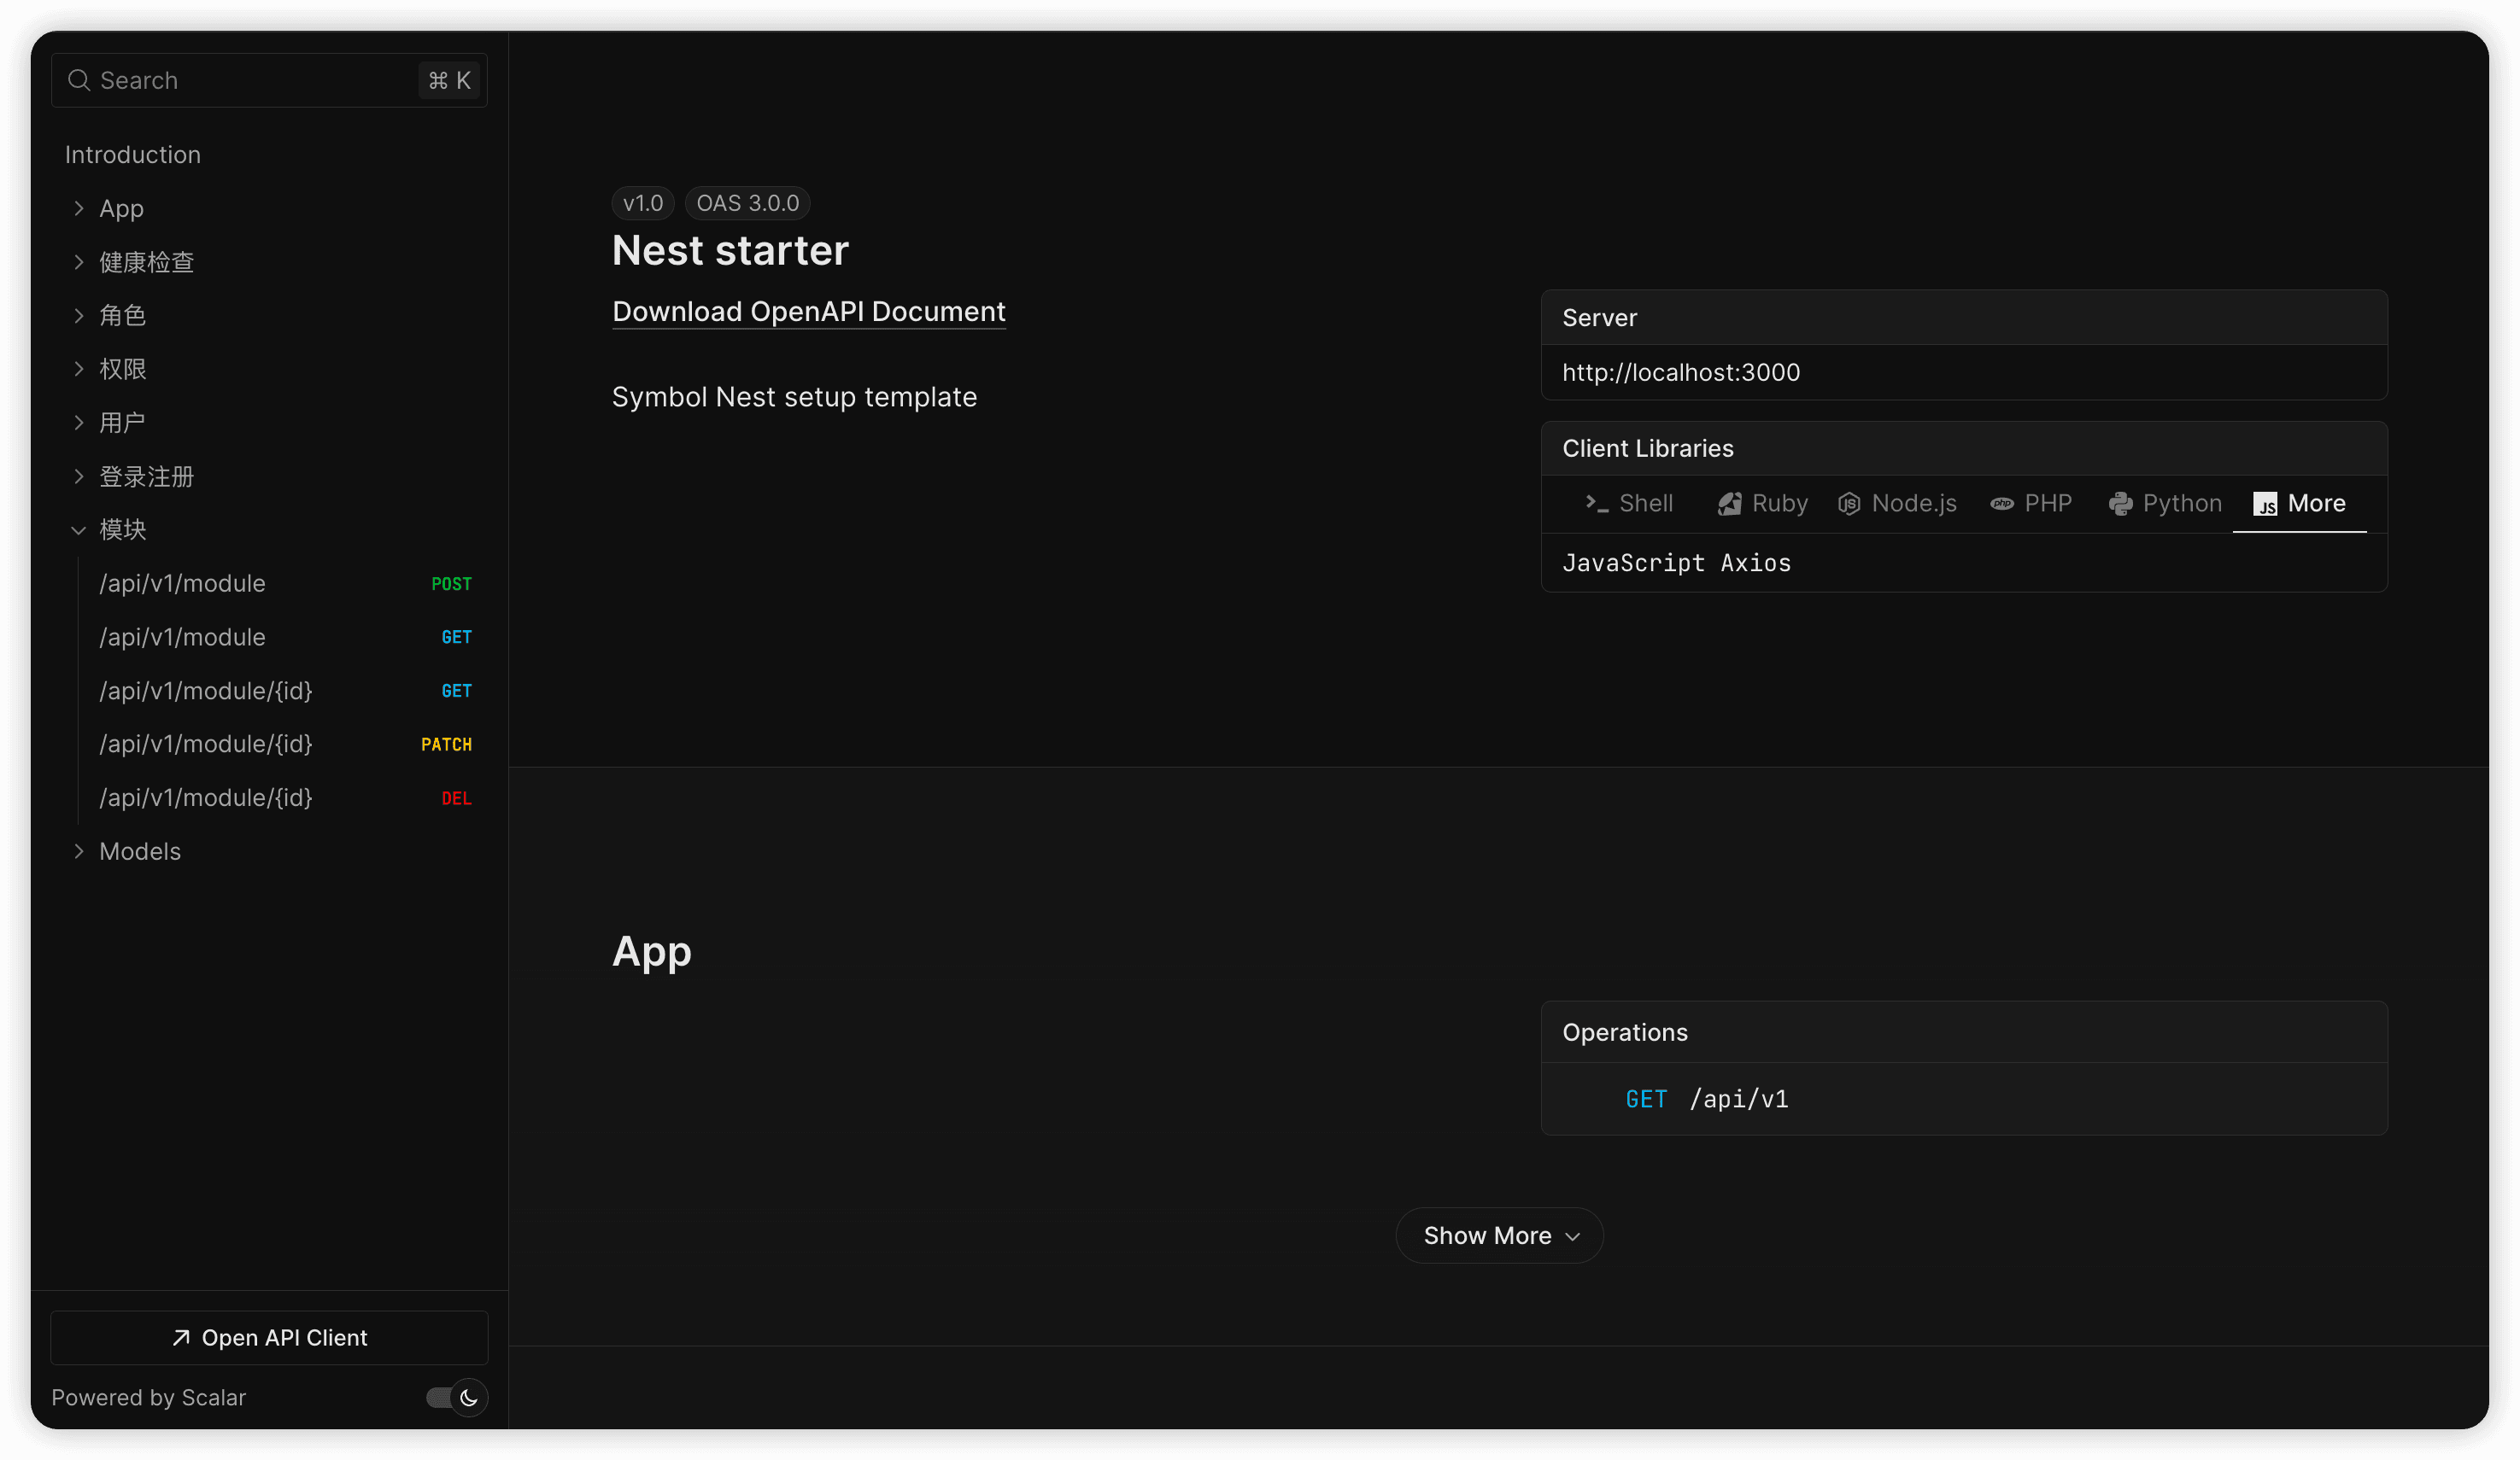This screenshot has height=1460, width=2520.
Task: Click the search magnifier icon
Action: [79, 80]
